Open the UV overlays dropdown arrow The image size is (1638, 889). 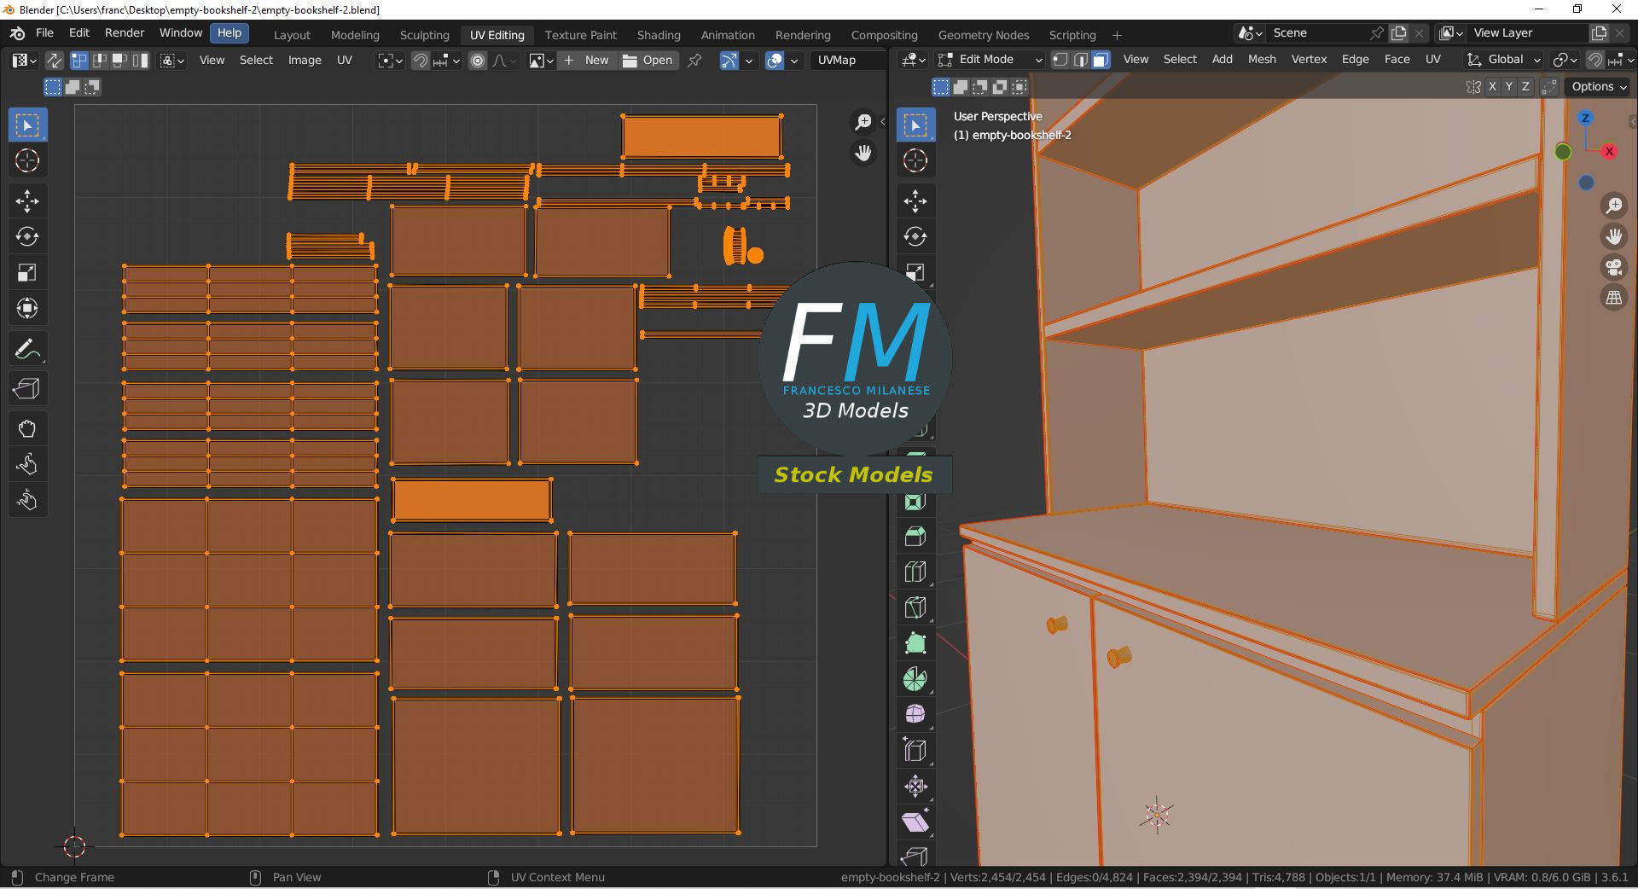pyautogui.click(x=794, y=61)
